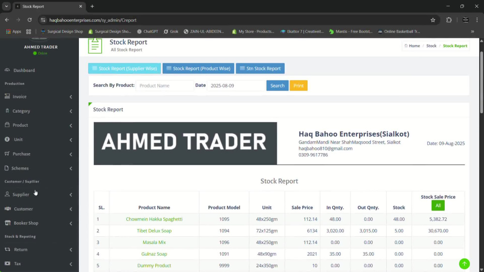Open the Chowmein Hakka Spaghetti product link

click(154, 219)
